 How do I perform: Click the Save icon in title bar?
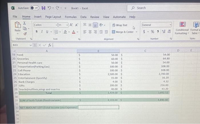[43, 8]
